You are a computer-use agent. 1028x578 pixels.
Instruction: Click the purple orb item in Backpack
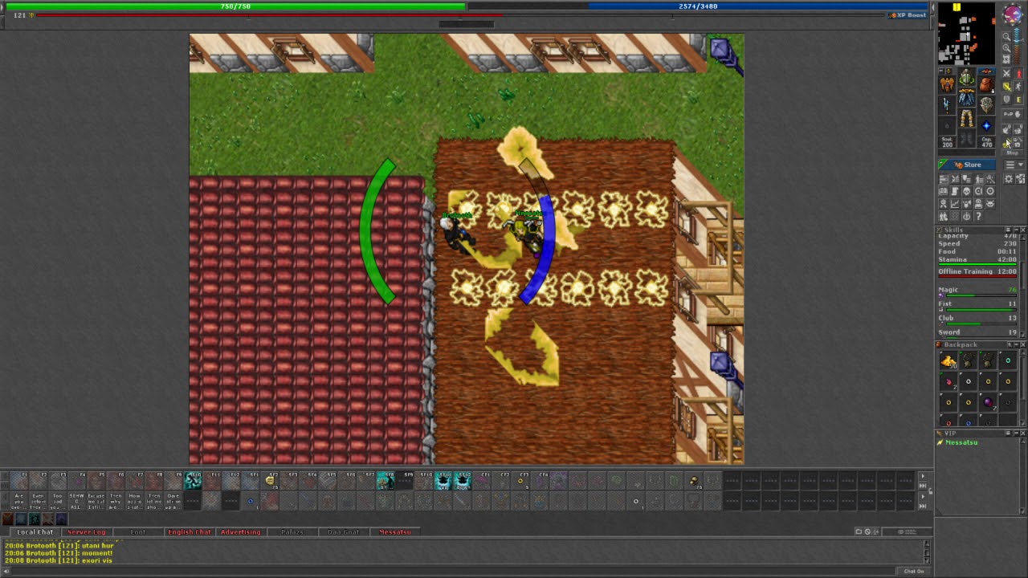pos(988,402)
